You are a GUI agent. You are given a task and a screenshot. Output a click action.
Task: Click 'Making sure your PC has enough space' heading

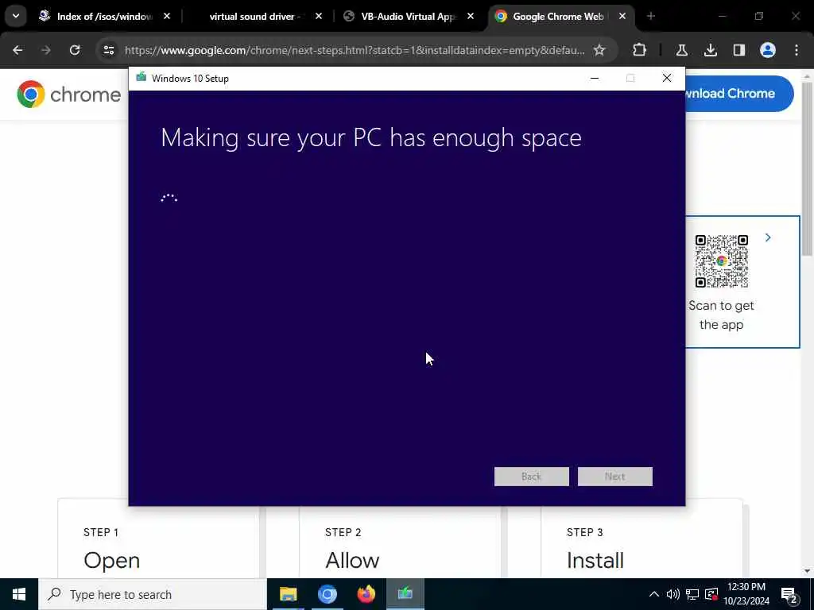371,137
